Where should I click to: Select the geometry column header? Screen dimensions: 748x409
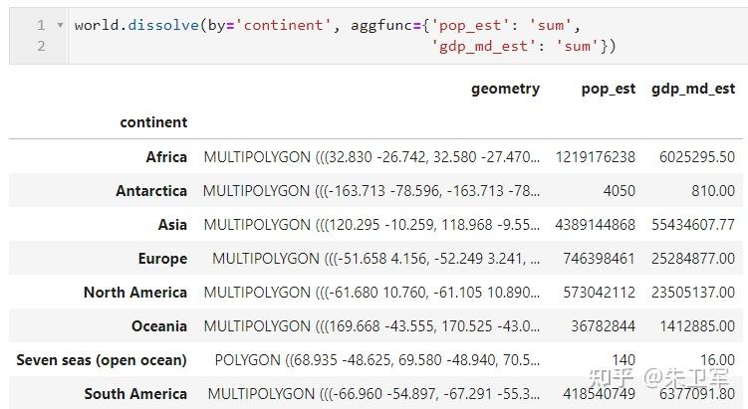[x=505, y=89]
